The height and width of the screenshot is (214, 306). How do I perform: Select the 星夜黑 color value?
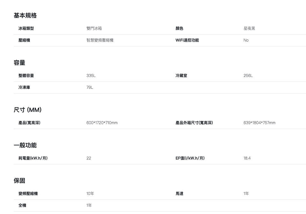[x=249, y=29]
